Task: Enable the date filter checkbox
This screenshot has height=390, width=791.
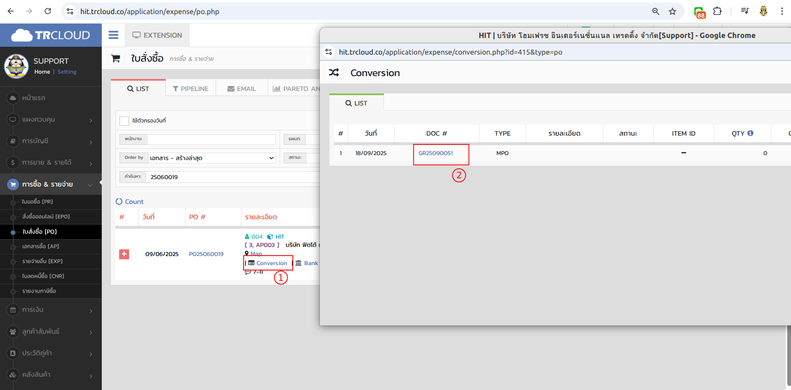Action: (124, 121)
